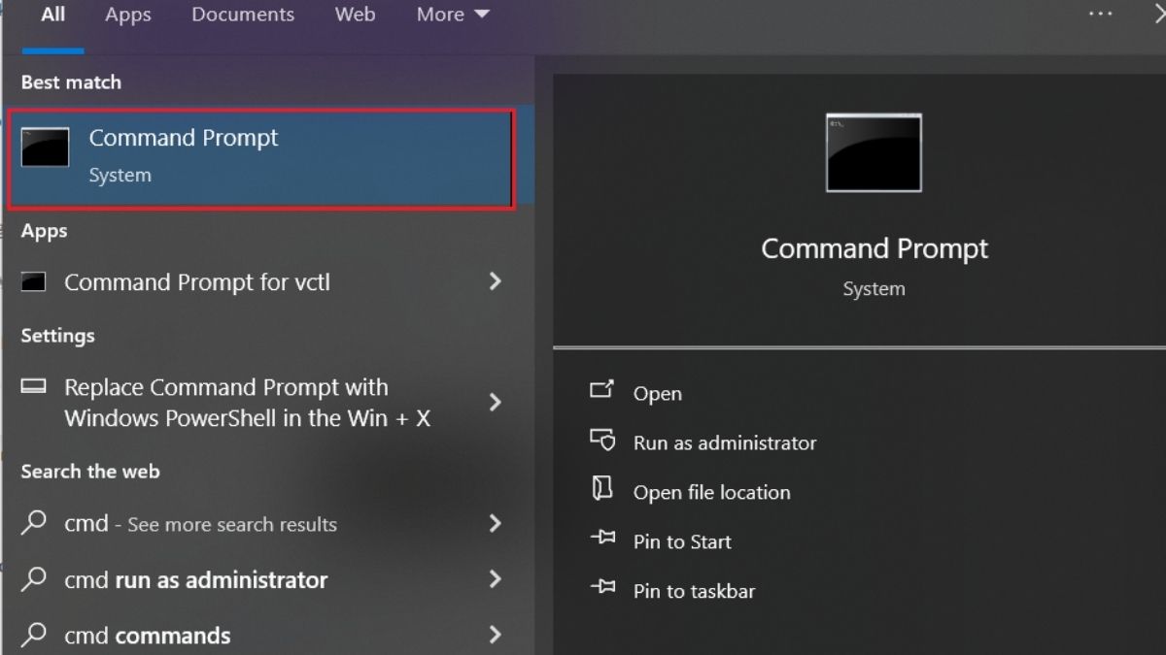Click Open in the preview actions
This screenshot has height=655, width=1166.
pyautogui.click(x=658, y=393)
